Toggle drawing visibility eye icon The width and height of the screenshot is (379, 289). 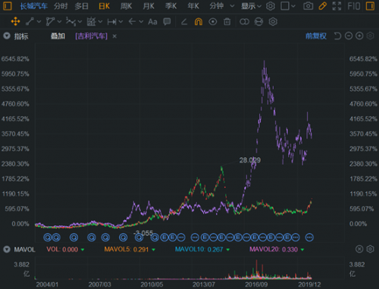213,22
